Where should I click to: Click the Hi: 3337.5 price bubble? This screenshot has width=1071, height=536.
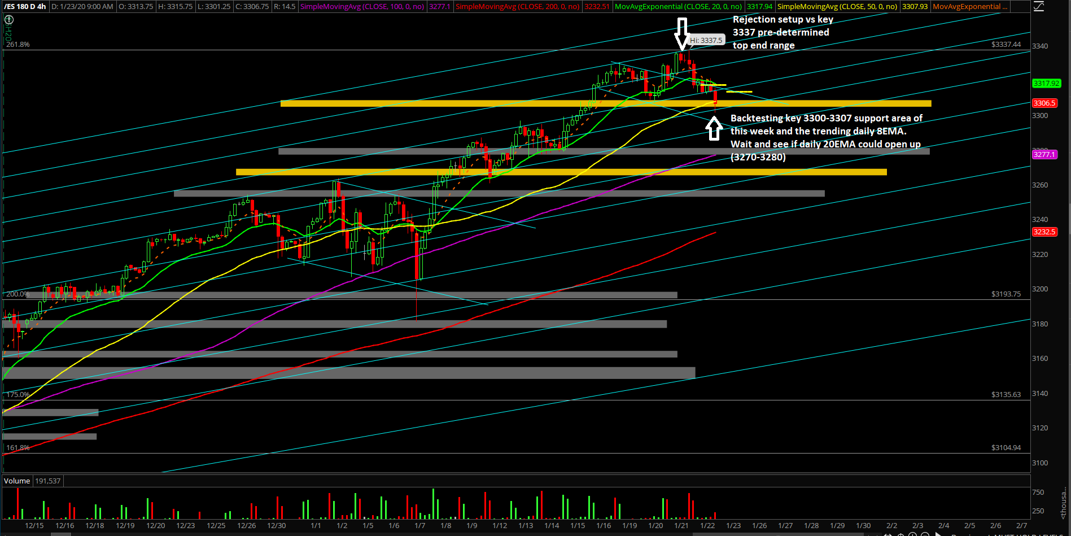(x=706, y=40)
